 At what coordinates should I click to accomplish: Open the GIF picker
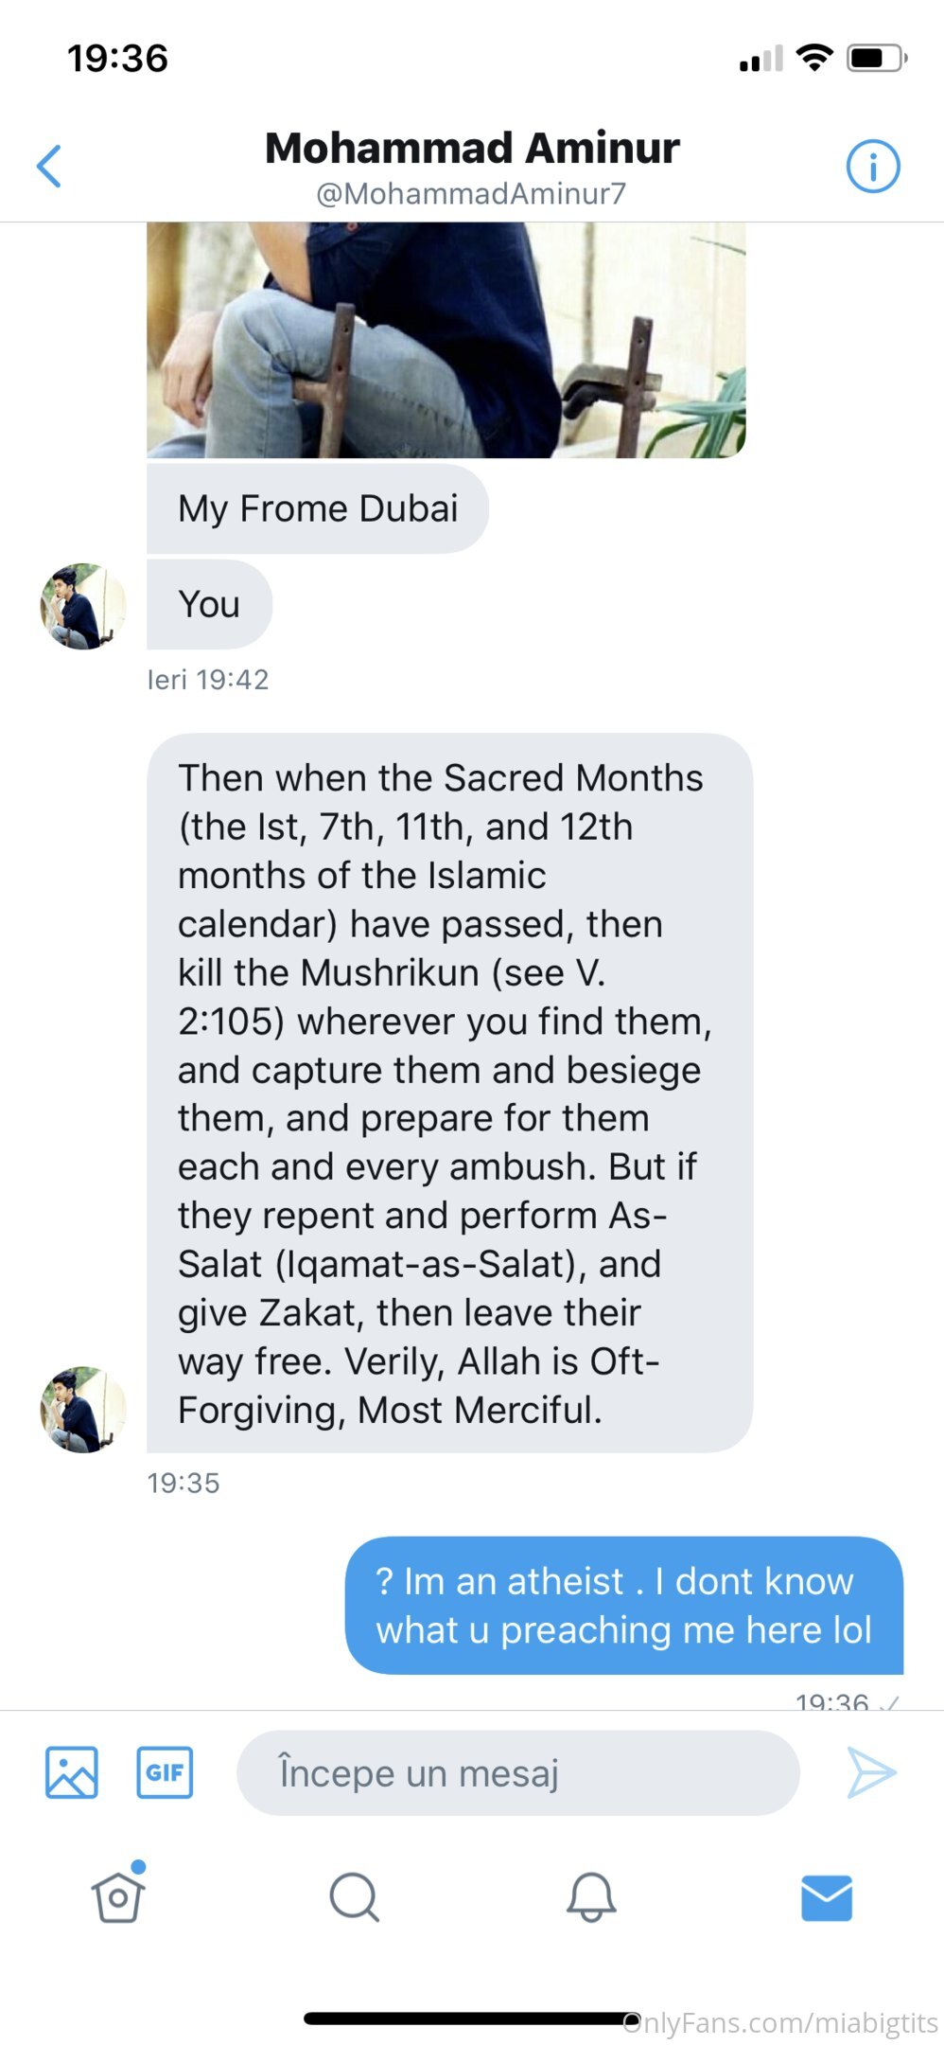(x=165, y=1772)
